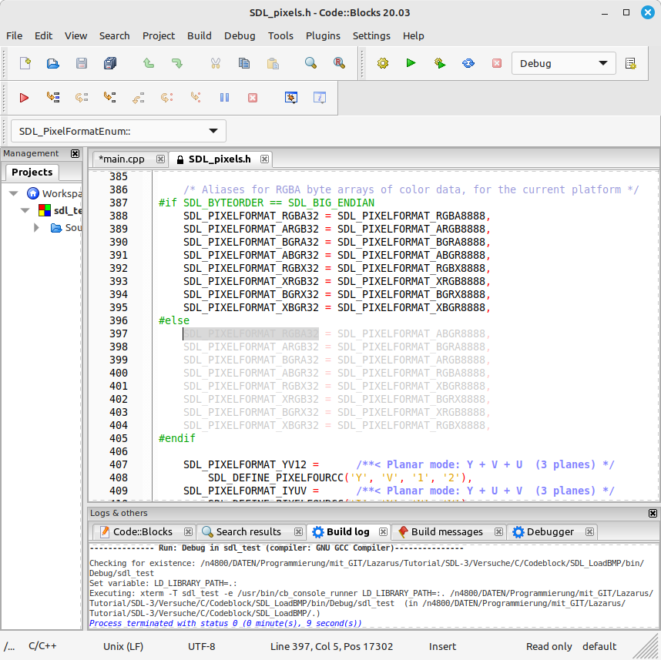Open the SDL_PixelFormatEnum:: scope dropdown

pyautogui.click(x=119, y=131)
